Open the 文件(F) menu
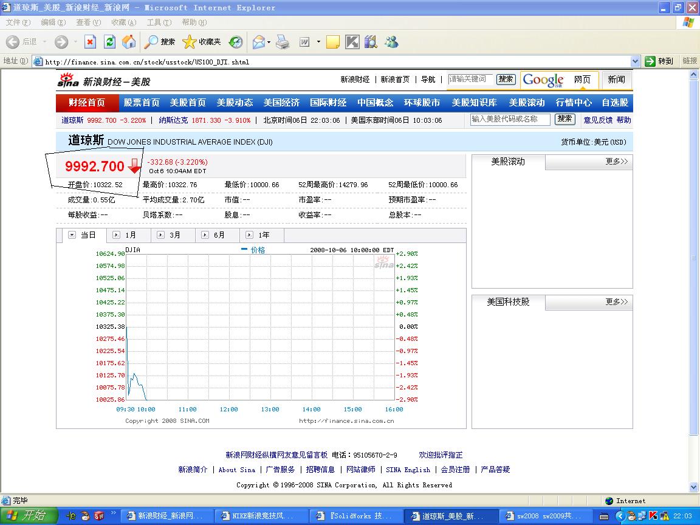This screenshot has width=700, height=525. tap(18, 22)
